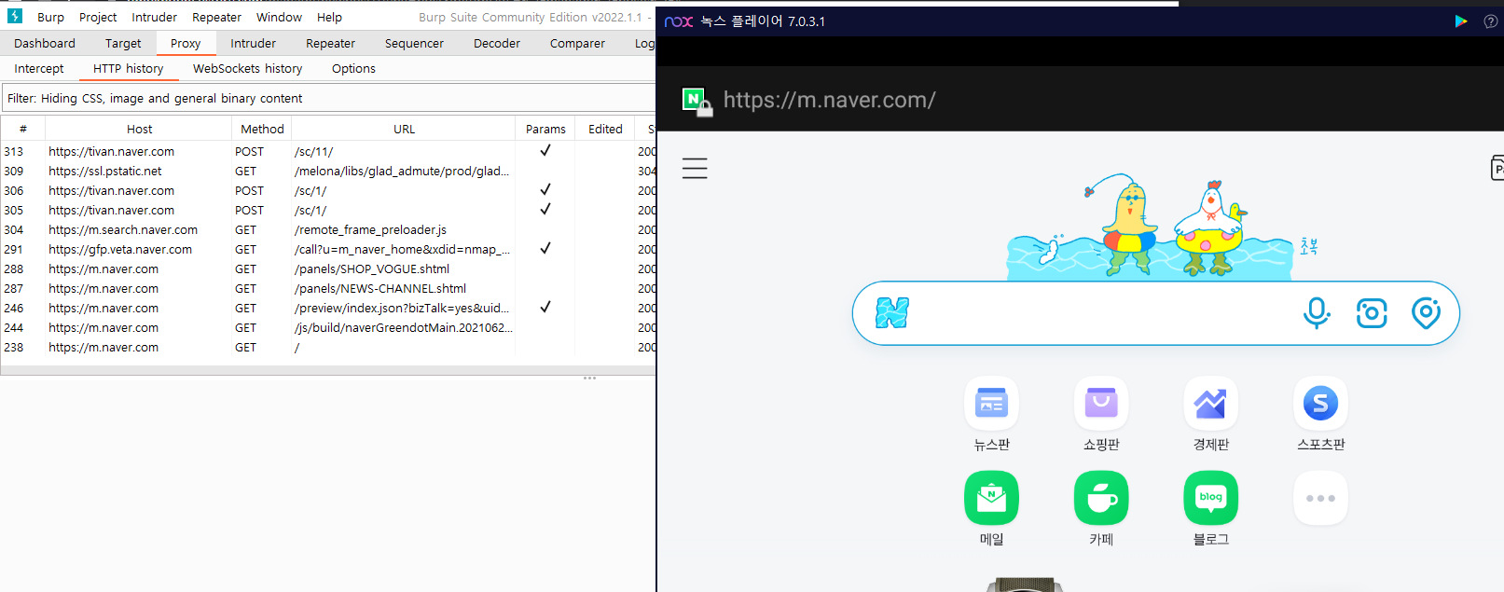Image resolution: width=1504 pixels, height=592 pixels.
Task: Open the Repeater menu in the menu bar
Action: coord(216,17)
